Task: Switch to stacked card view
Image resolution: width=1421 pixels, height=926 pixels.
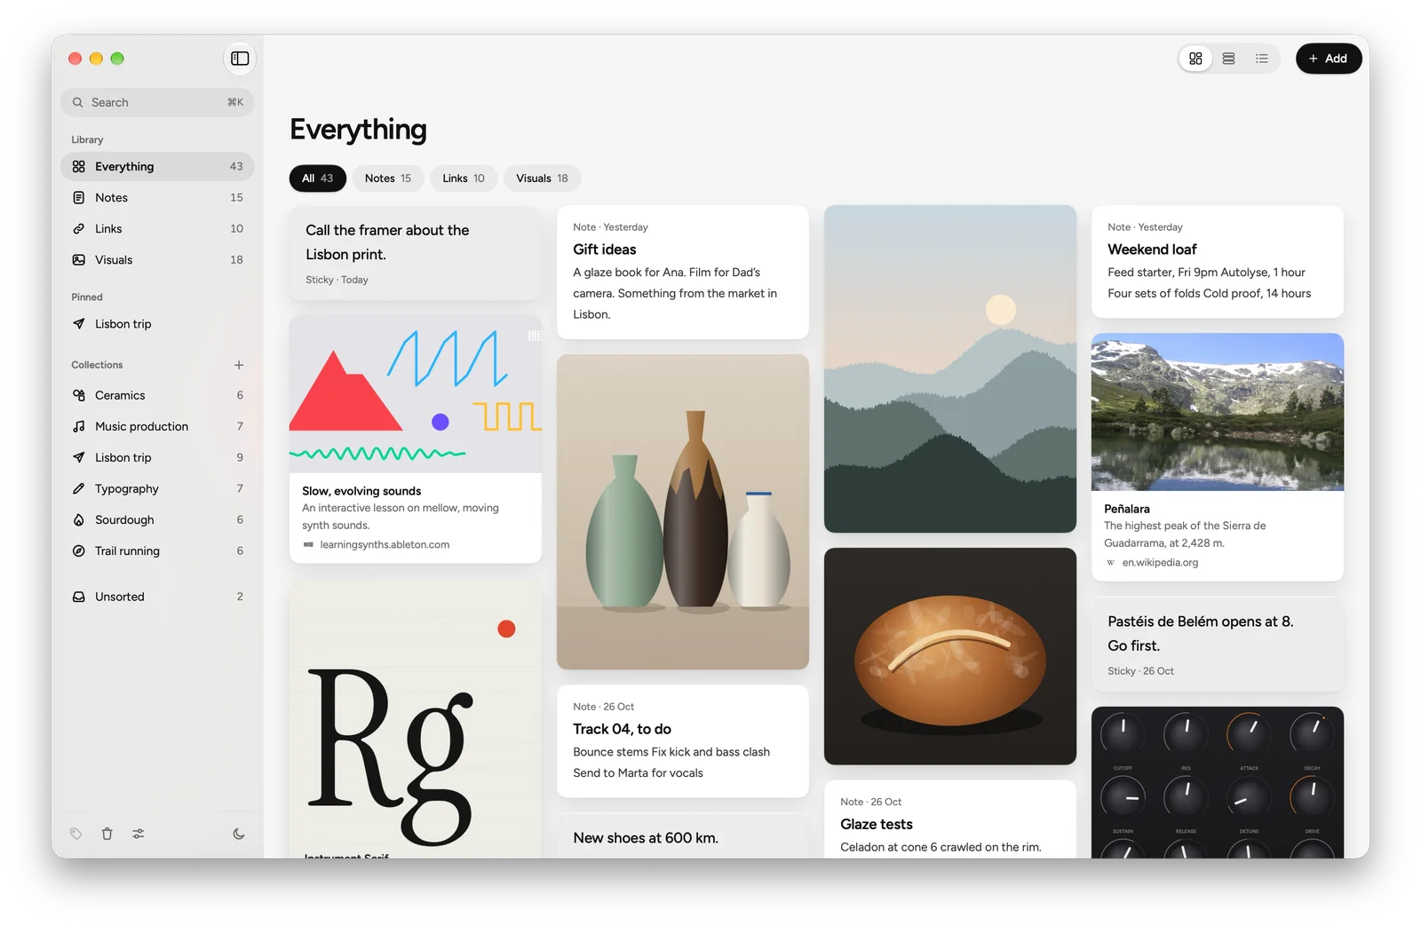Action: pyautogui.click(x=1228, y=59)
